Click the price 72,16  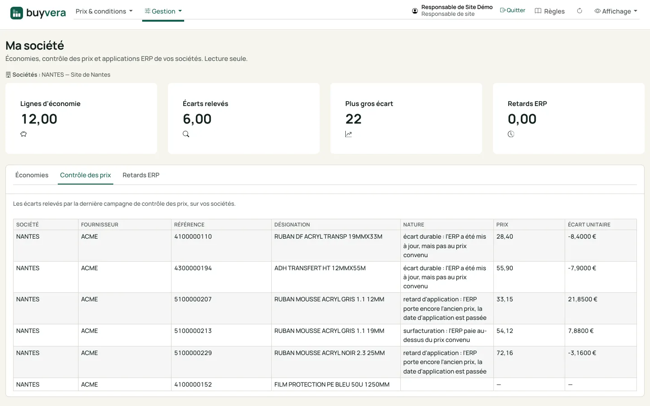505,353
